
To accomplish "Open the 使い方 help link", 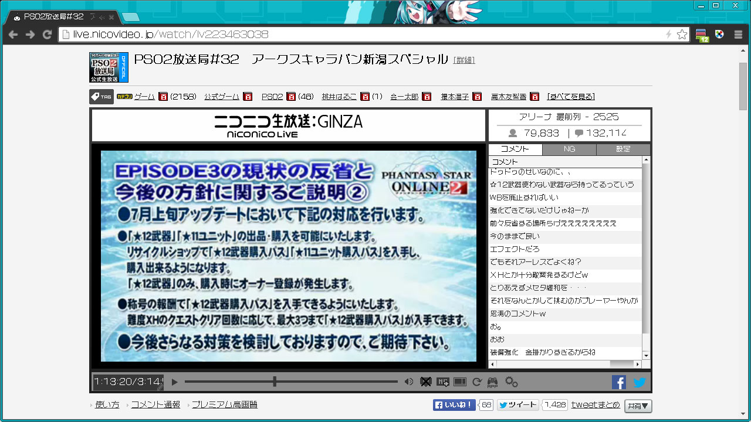I will tap(107, 404).
